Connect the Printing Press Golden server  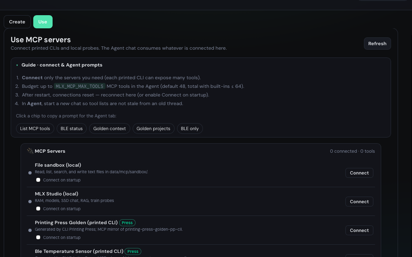click(359, 231)
